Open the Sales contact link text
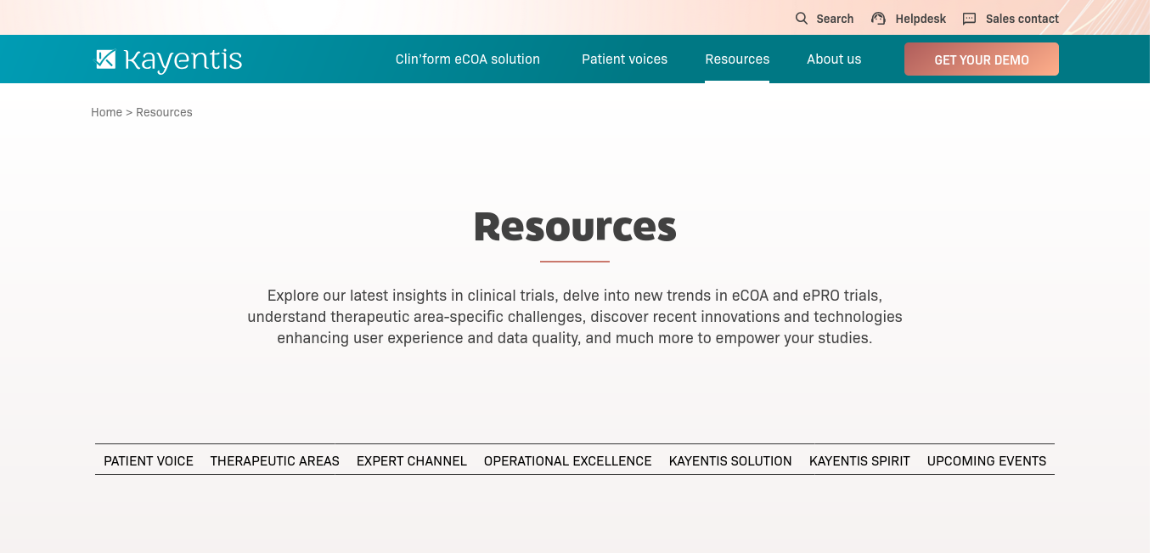The width and height of the screenshot is (1160, 553). (1022, 19)
